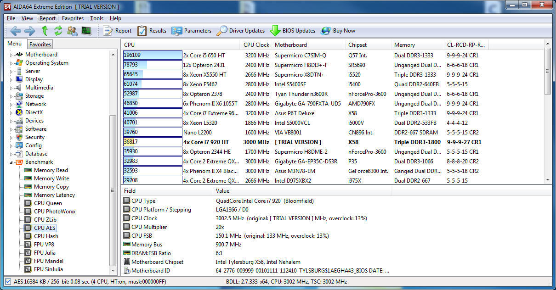Screen dimensions: 556x290
Task: Open the Parameters toolbar button
Action: [x=192, y=31]
